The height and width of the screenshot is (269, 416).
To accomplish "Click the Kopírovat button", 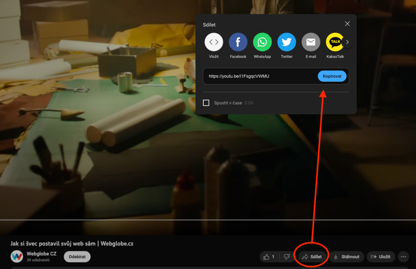I will pyautogui.click(x=332, y=76).
